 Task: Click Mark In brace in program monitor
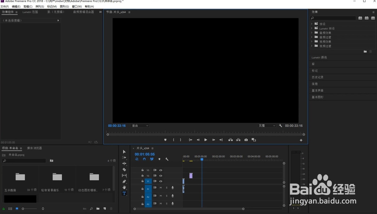(x=173, y=140)
